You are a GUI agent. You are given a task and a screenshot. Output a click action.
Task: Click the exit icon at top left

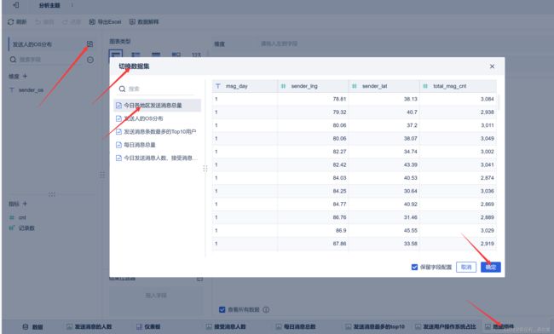click(15, 5)
